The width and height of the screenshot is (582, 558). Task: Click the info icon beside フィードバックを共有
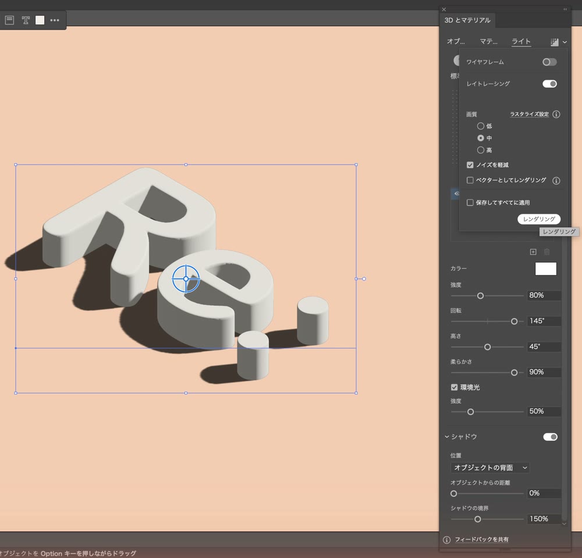447,540
